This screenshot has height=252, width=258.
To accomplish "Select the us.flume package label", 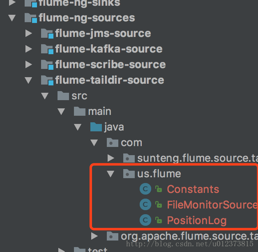I will coord(159,174).
